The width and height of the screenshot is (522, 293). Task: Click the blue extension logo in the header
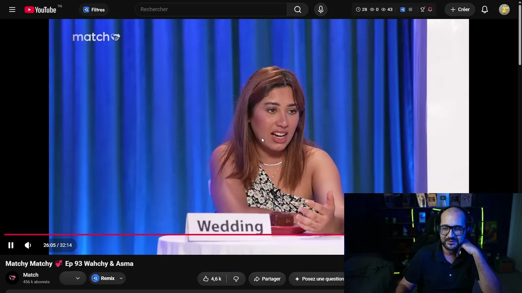[403, 9]
